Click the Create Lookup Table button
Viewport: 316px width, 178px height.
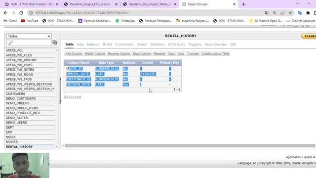(215, 54)
